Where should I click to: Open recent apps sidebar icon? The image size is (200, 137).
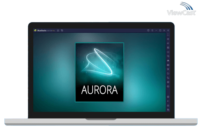pos(168,110)
